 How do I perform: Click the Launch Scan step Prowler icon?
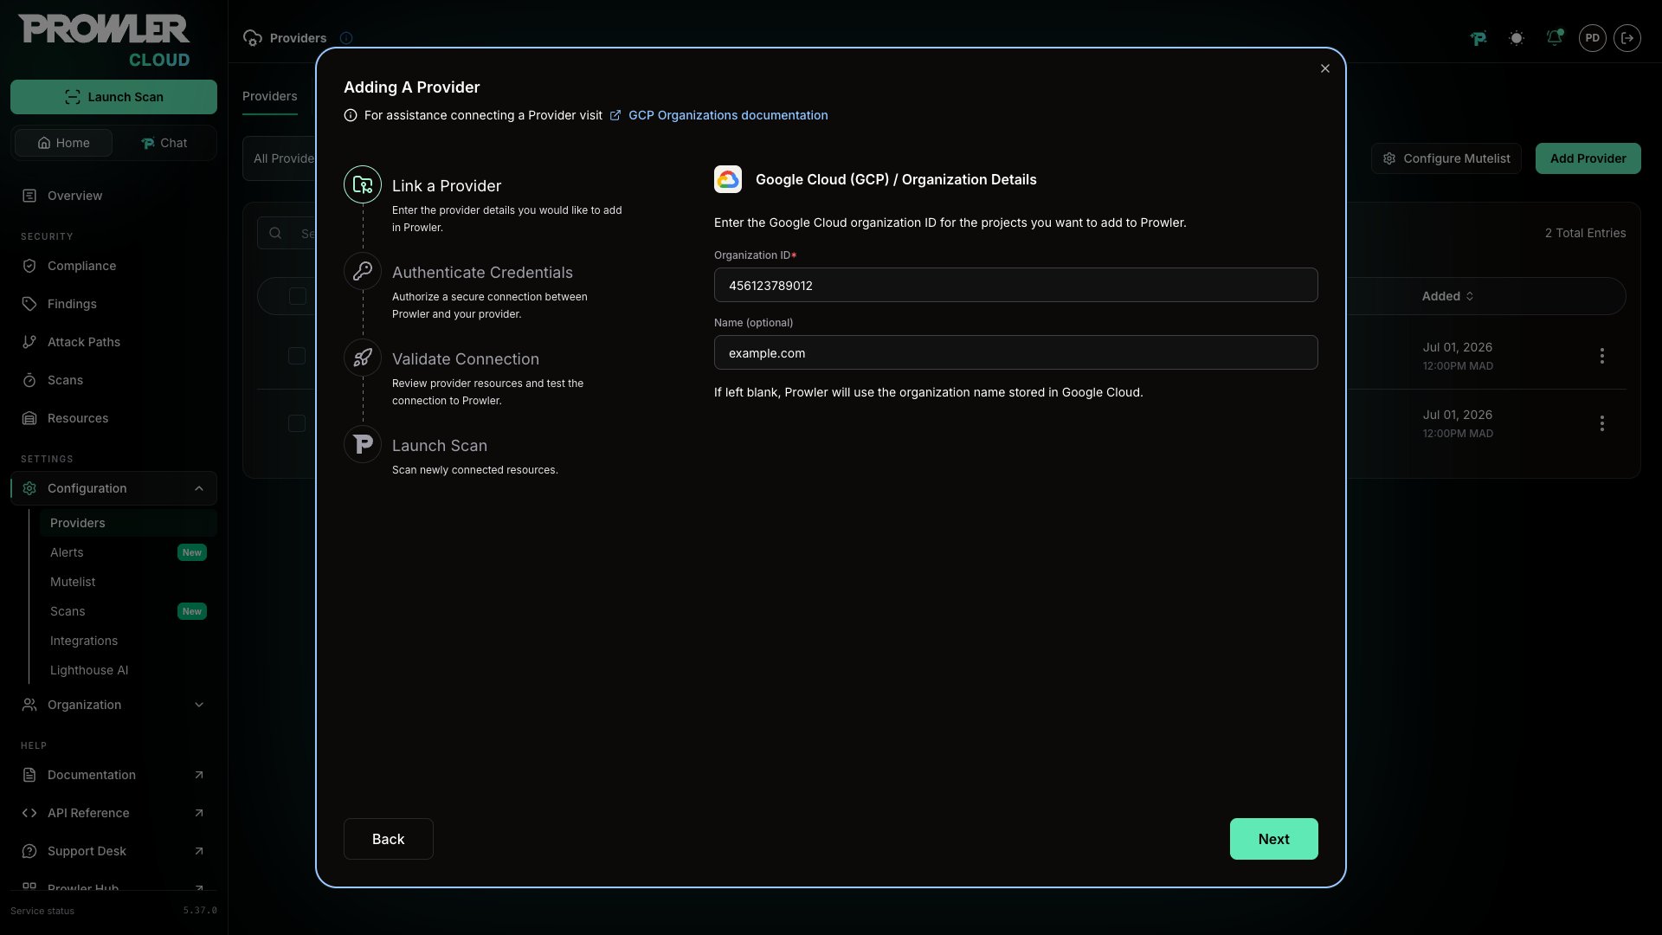(363, 444)
